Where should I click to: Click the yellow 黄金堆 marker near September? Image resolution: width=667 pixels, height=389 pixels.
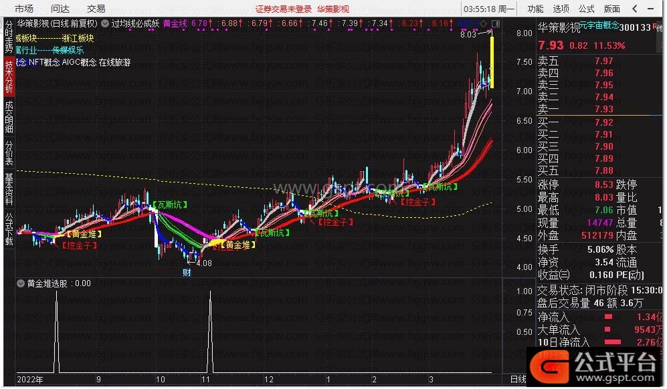pos(84,234)
